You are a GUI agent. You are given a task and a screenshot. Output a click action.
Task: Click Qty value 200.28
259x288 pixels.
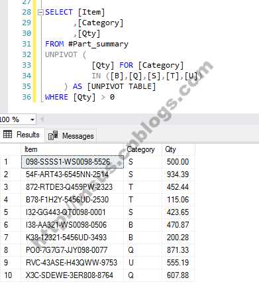178,238
